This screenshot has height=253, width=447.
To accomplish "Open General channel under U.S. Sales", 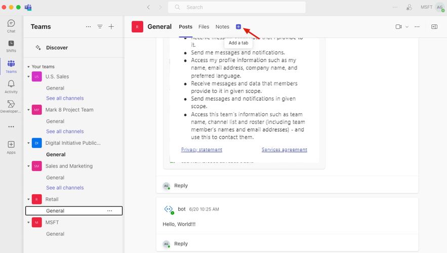I will [55, 89].
